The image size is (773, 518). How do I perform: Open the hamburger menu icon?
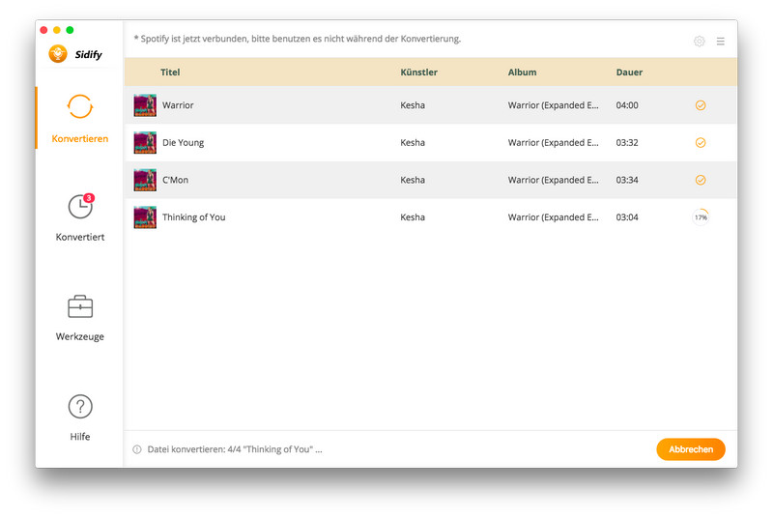click(x=720, y=42)
